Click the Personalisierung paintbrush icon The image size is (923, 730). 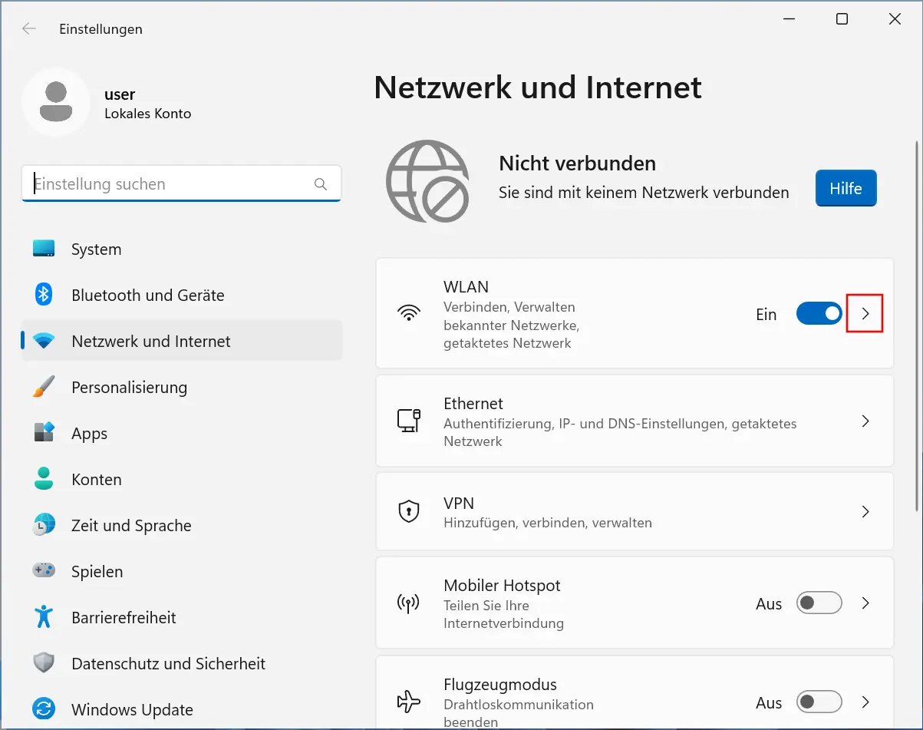click(44, 387)
